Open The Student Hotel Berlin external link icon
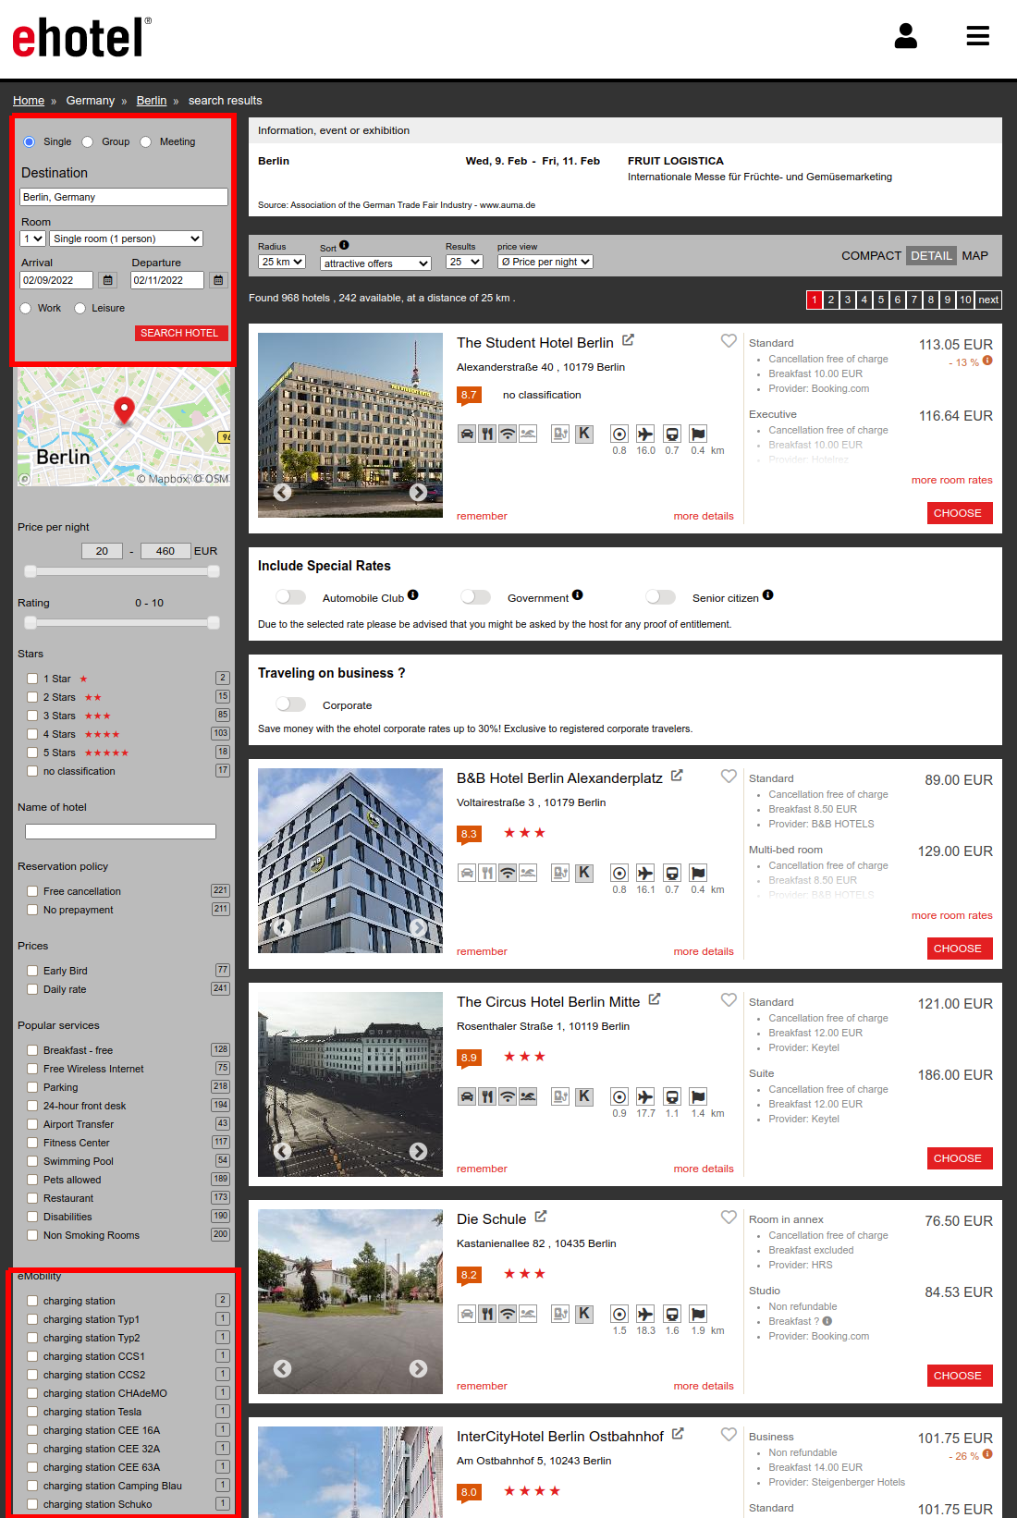Viewport: 1017px width, 1518px height. pos(628,340)
